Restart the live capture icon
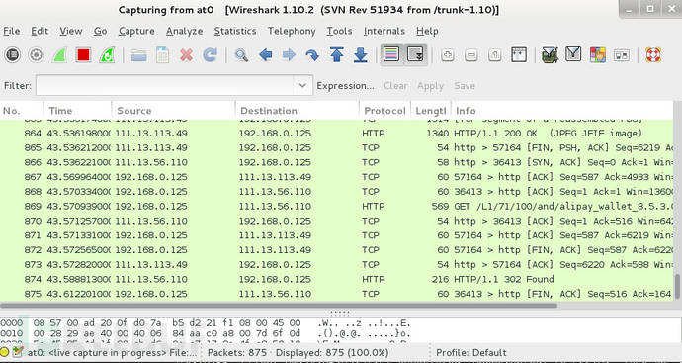This screenshot has width=682, height=363. (107, 55)
